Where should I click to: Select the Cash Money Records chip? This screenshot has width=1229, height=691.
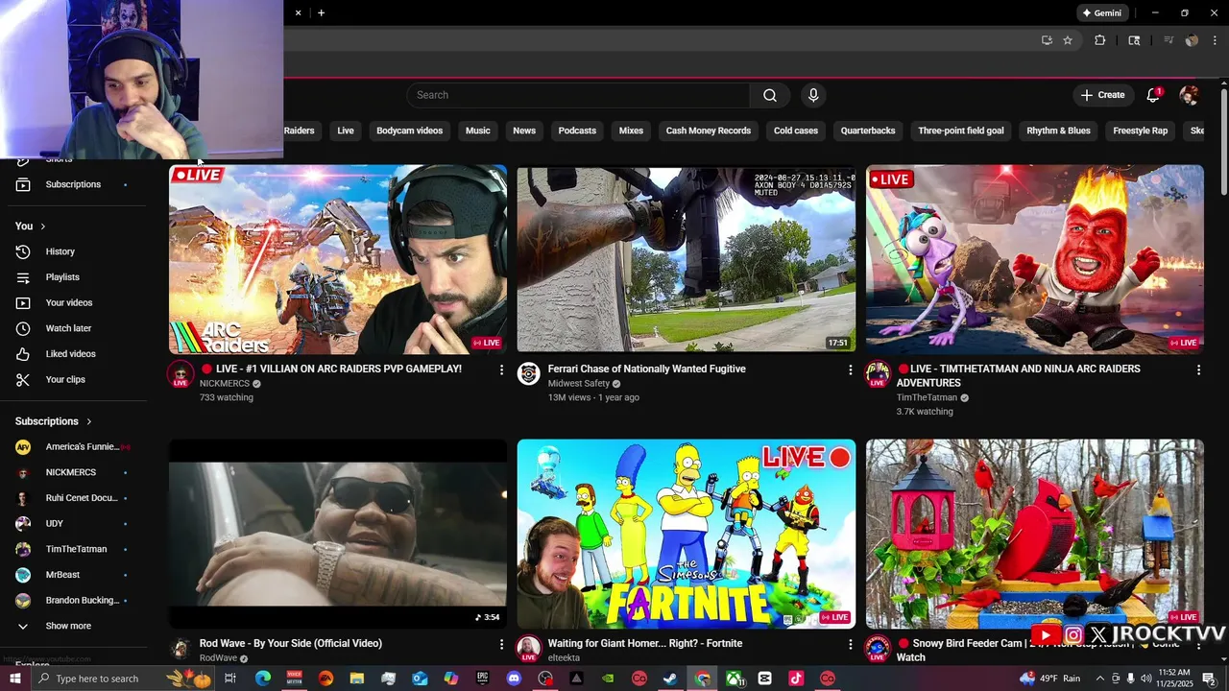pos(709,131)
